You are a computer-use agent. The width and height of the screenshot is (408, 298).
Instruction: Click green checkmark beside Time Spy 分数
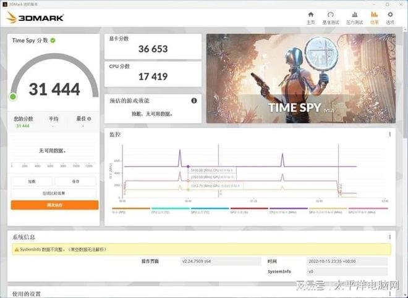click(x=53, y=40)
